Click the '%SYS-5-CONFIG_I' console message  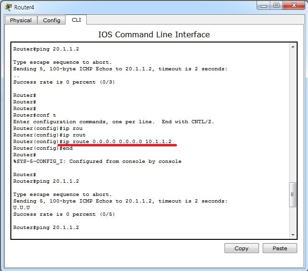pyautogui.click(x=97, y=161)
